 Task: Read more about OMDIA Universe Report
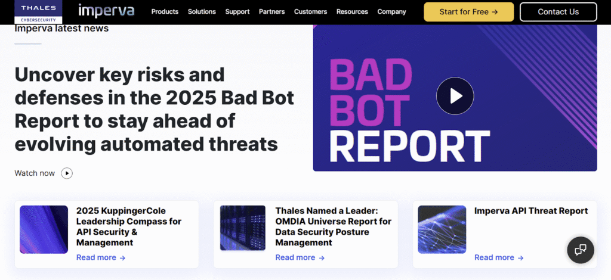coord(300,257)
